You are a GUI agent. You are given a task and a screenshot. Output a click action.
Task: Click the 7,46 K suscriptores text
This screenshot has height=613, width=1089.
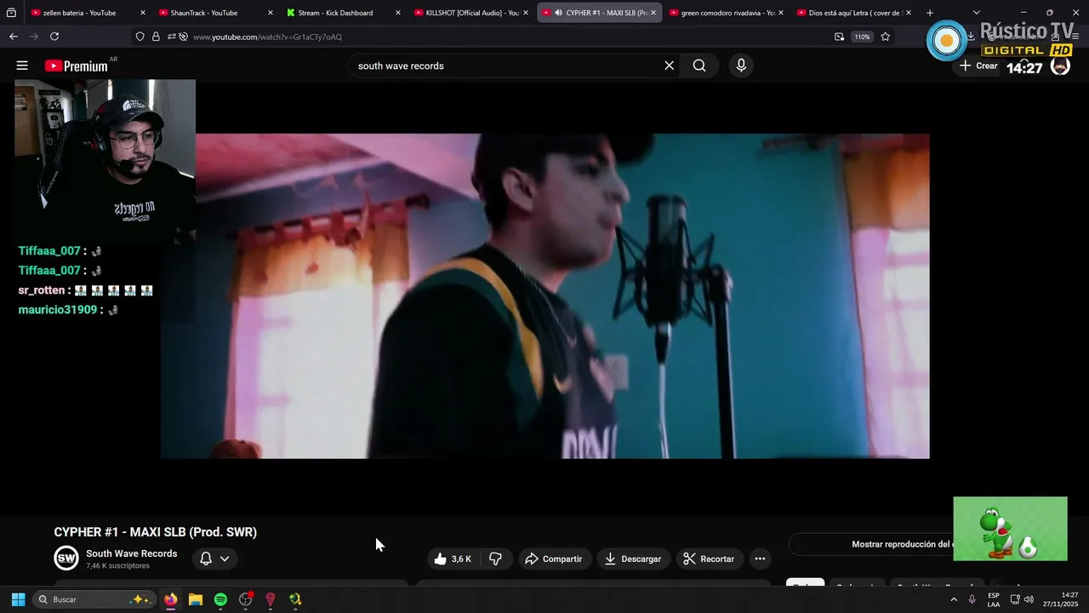[x=117, y=566]
